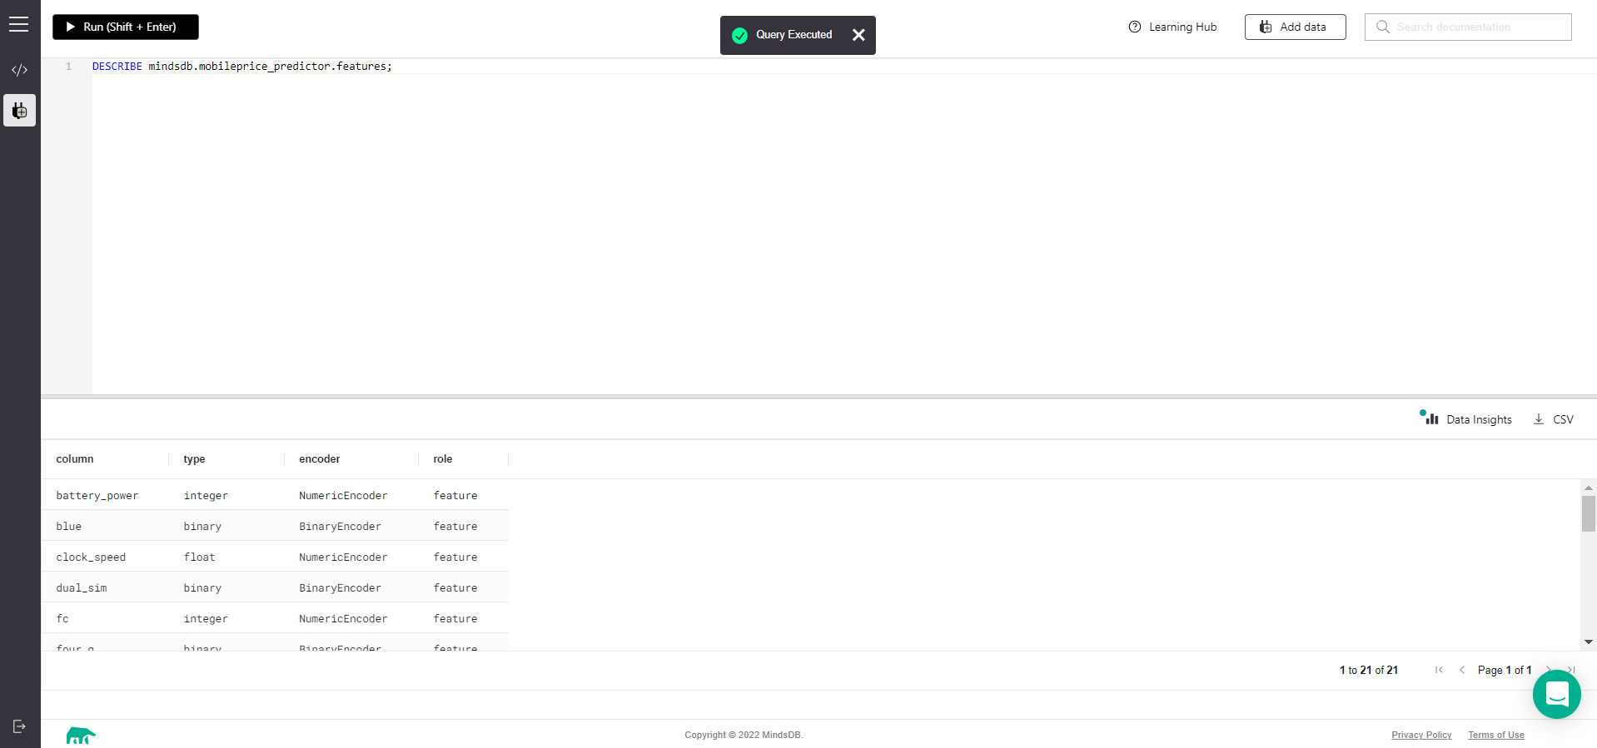Open the hamburger menu

(x=19, y=25)
